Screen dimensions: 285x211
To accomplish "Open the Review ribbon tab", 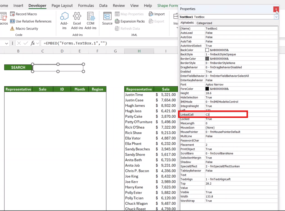I will [x=119, y=5].
